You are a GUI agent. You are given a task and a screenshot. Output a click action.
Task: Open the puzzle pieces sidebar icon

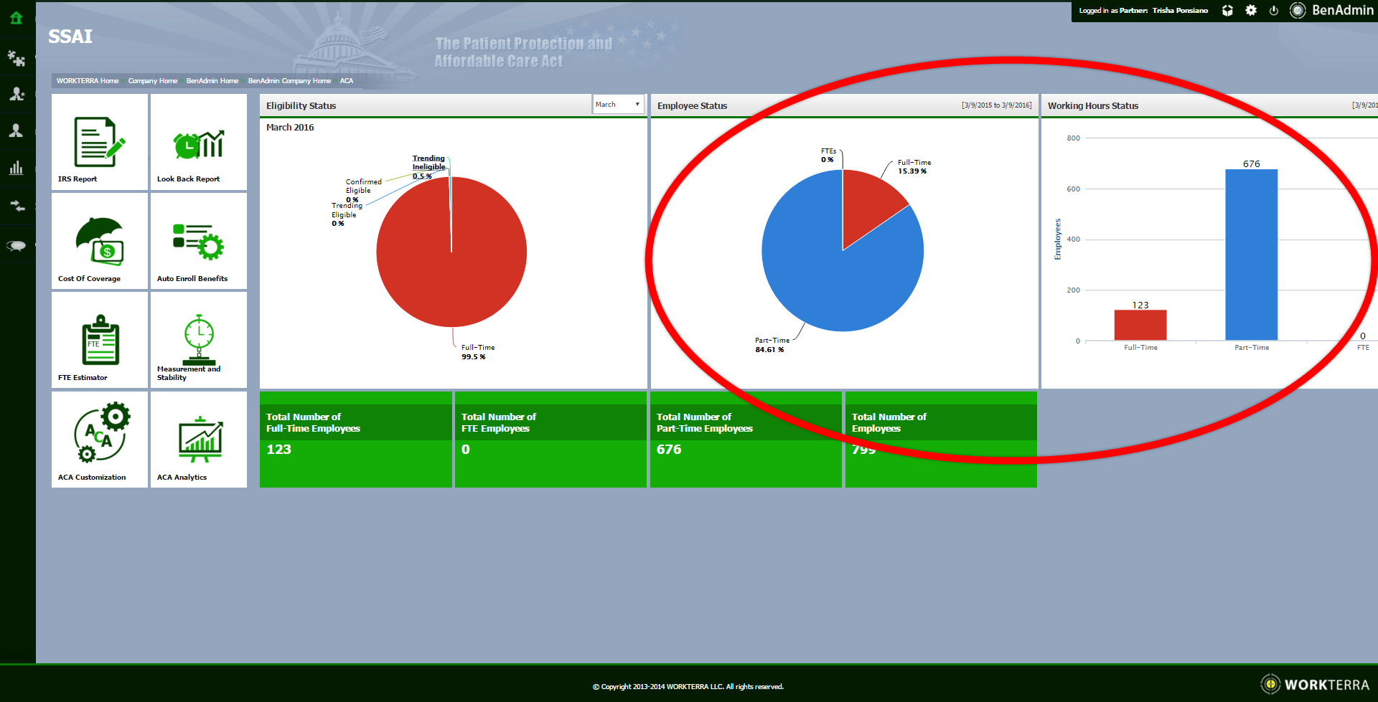(16, 57)
